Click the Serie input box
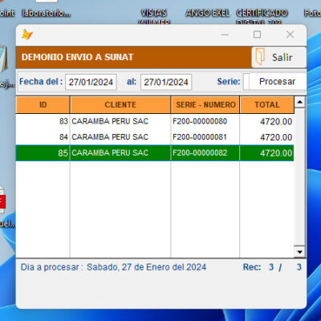 246,81
